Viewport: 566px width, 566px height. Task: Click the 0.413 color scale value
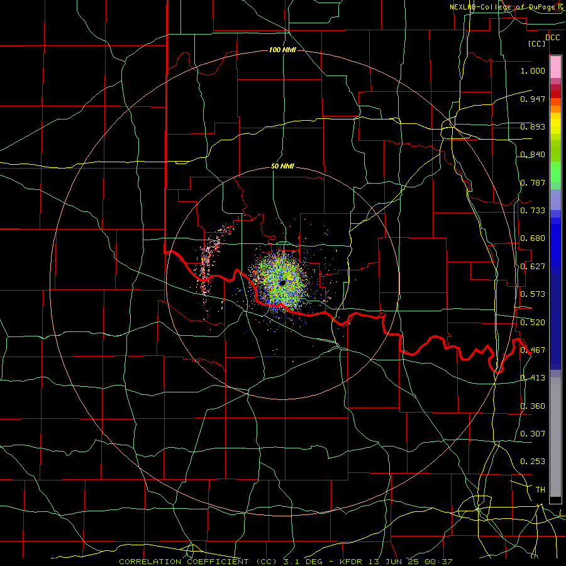click(x=533, y=378)
